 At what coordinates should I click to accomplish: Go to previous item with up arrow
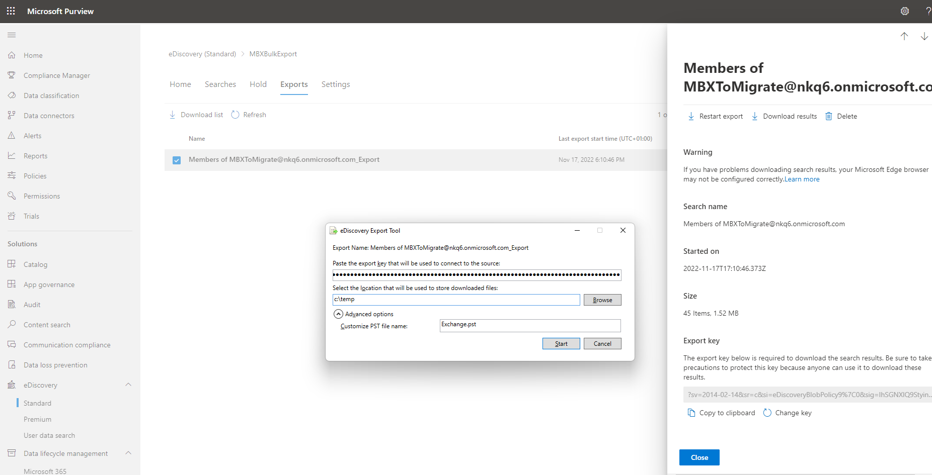coord(904,36)
